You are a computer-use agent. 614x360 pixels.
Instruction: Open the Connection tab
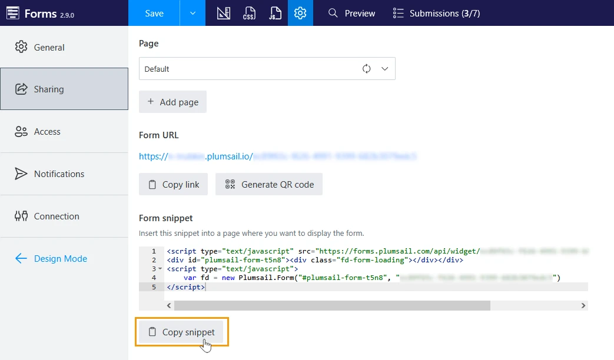[64, 216]
